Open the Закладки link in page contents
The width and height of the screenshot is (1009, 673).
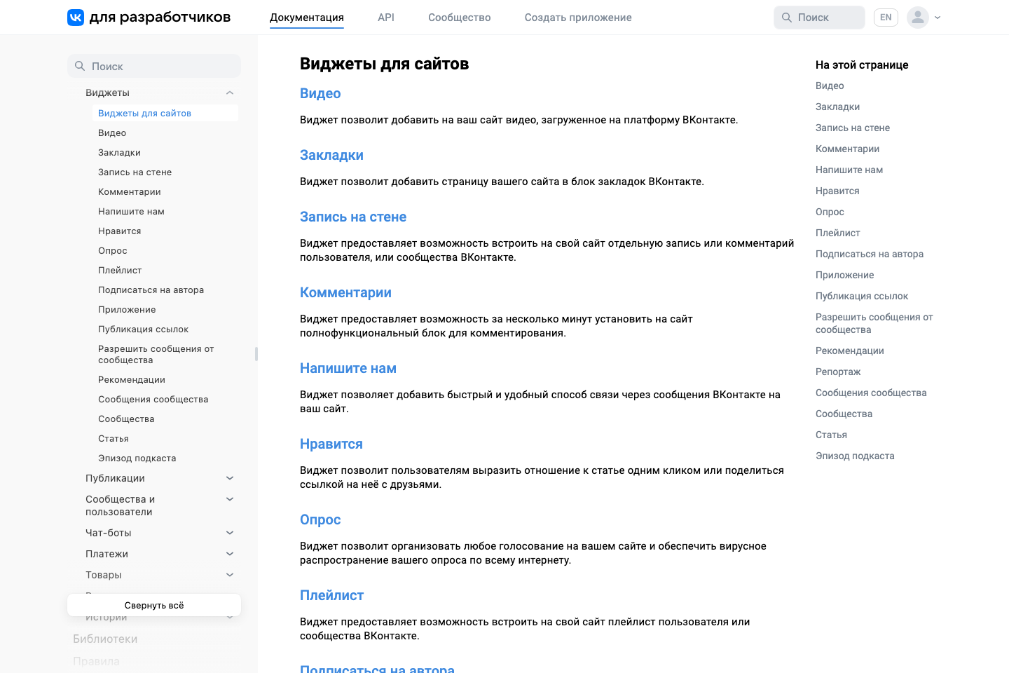[x=837, y=106]
